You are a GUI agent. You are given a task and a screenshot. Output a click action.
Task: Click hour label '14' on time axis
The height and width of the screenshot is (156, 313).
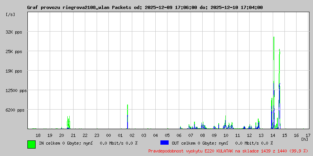(x=273, y=135)
